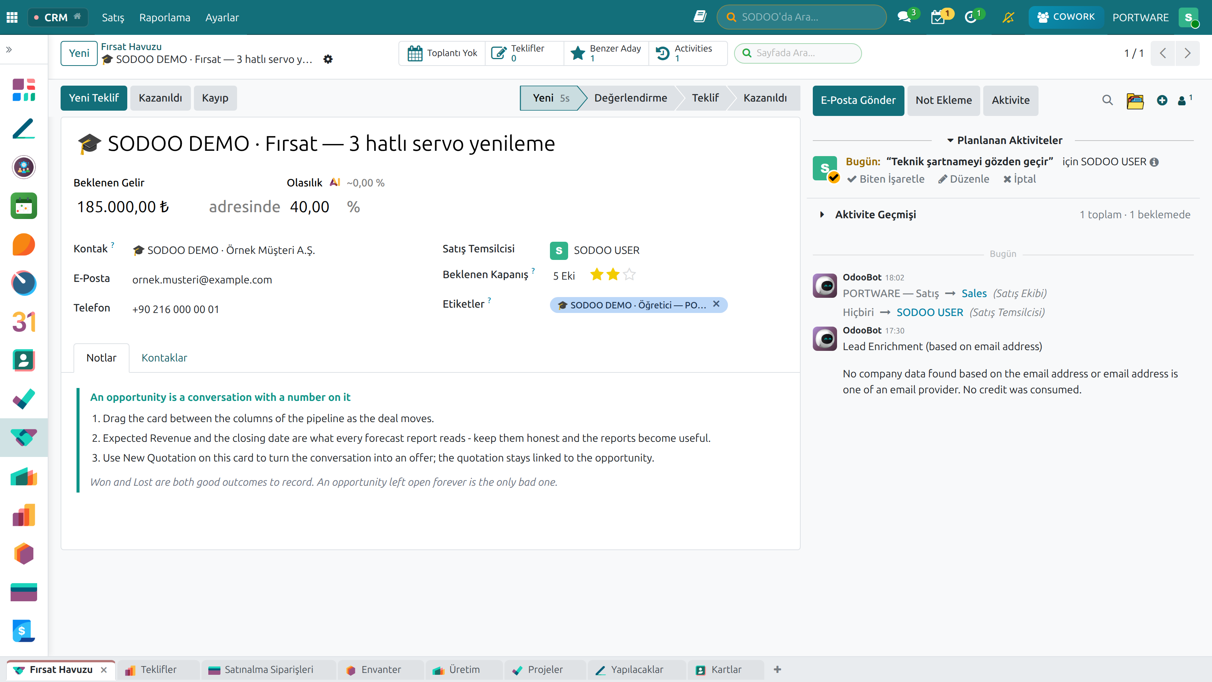Open the Ayarlar menu
Screen dimensions: 1212x682
(222, 17)
